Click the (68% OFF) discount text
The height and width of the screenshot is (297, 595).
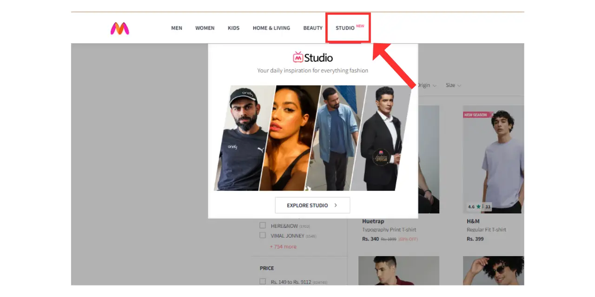point(408,239)
